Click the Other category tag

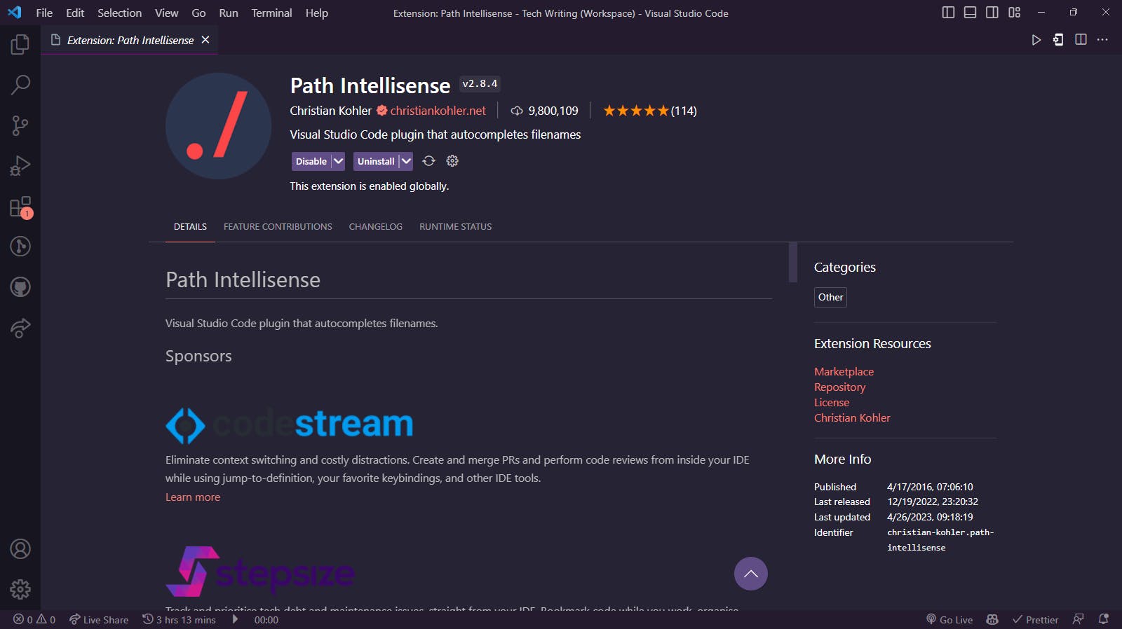pyautogui.click(x=830, y=297)
